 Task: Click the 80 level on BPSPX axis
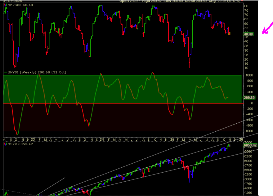point(246,6)
